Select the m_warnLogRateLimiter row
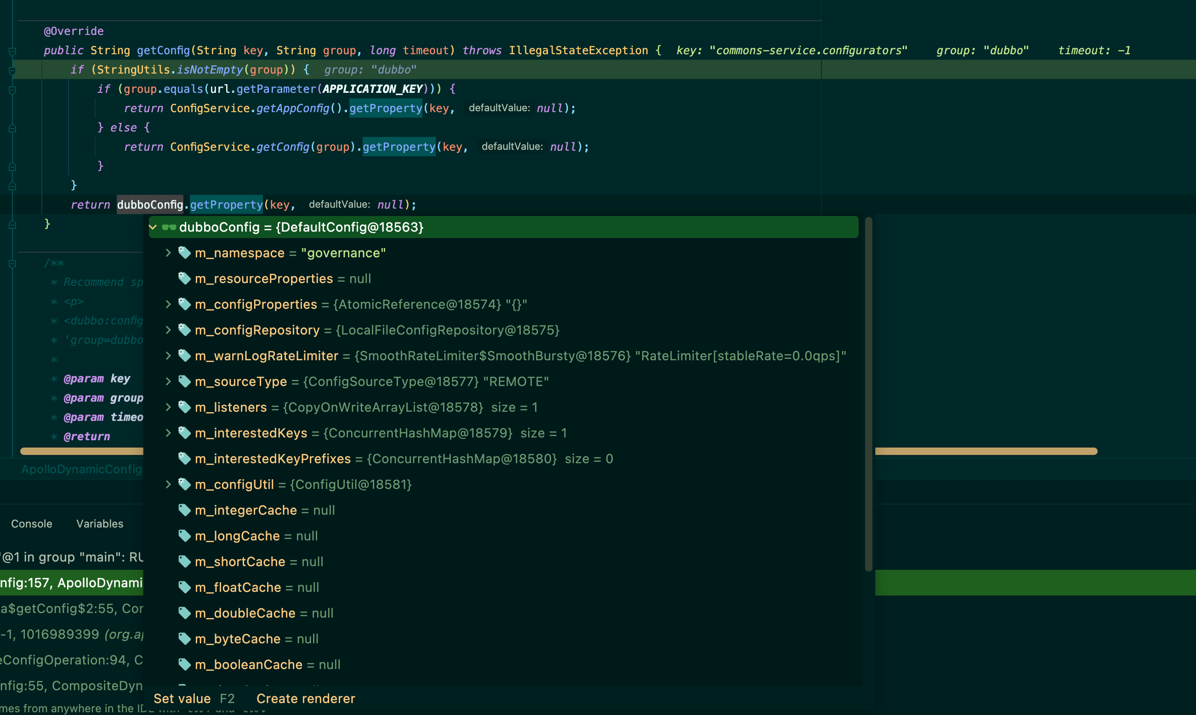This screenshot has width=1196, height=715. [482, 356]
